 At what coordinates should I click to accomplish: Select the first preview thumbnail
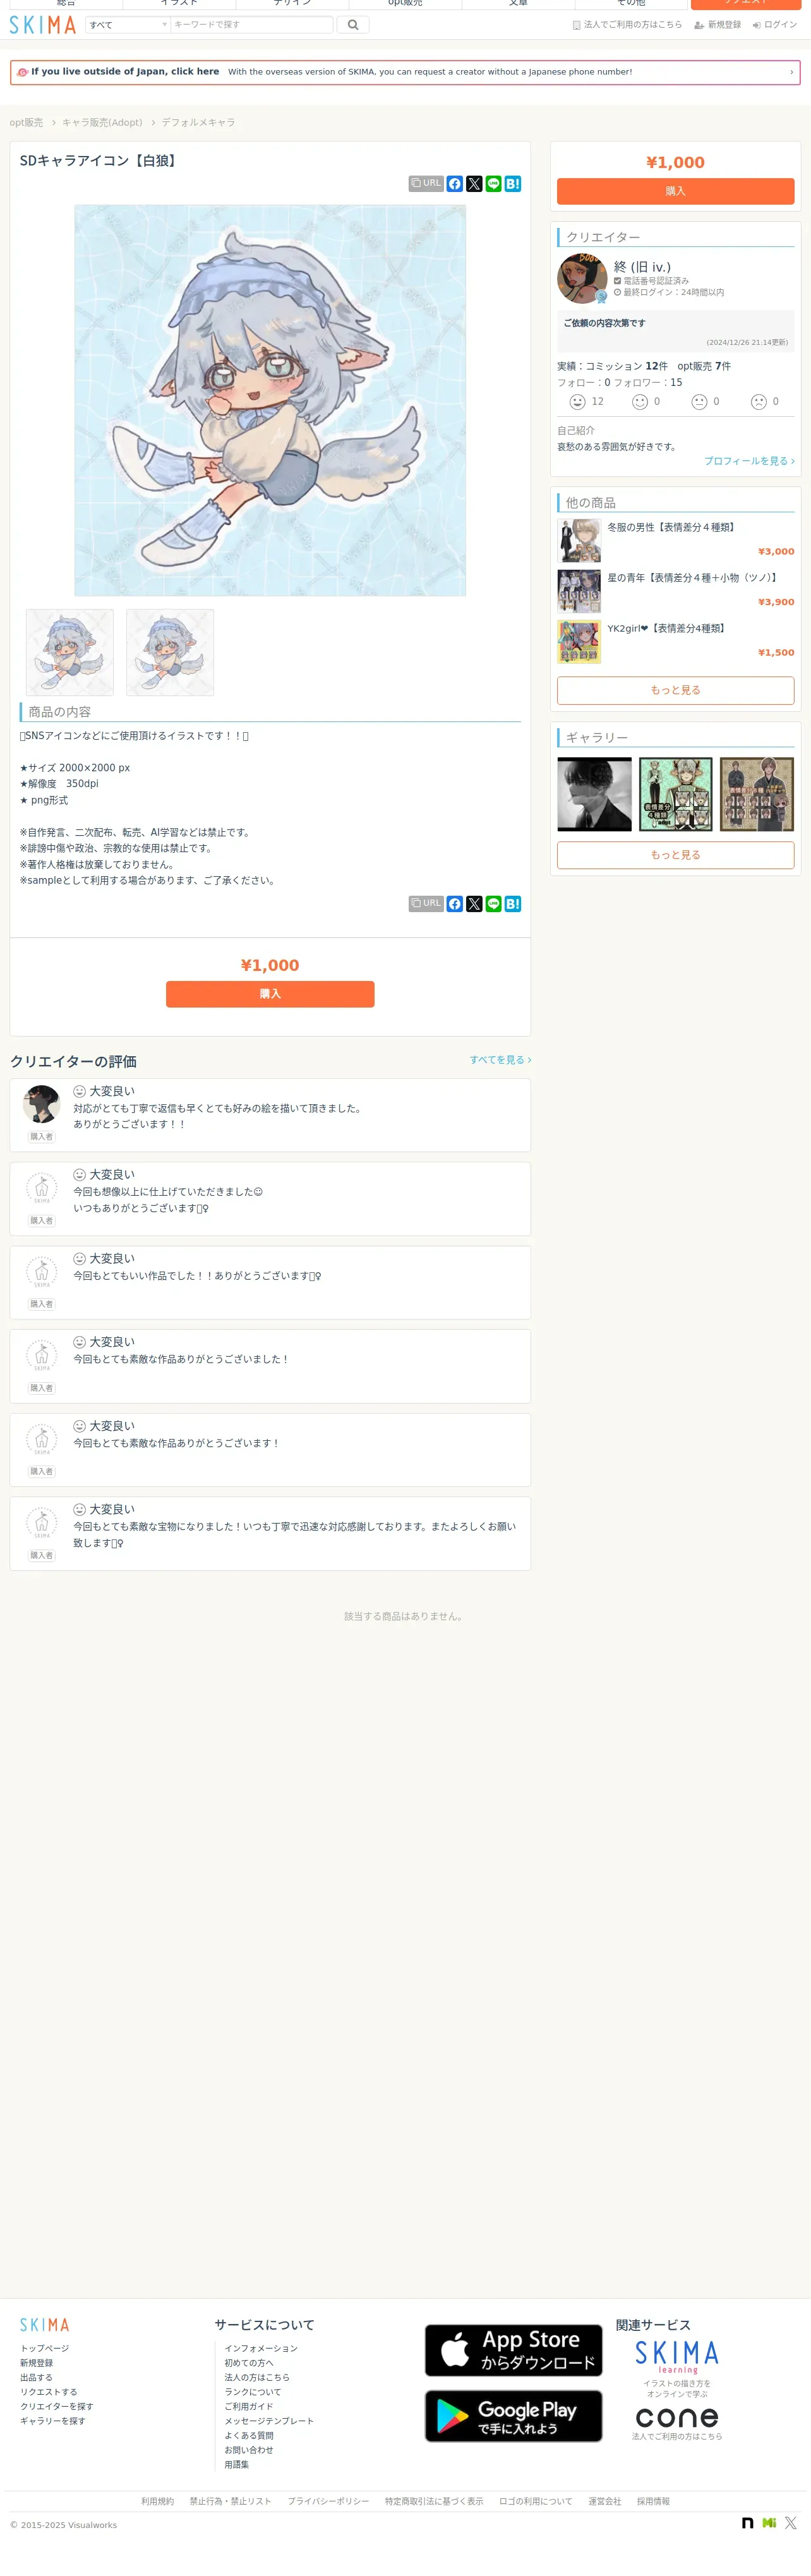click(70, 652)
